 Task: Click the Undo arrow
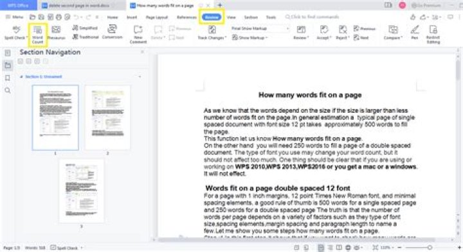[x=76, y=17]
